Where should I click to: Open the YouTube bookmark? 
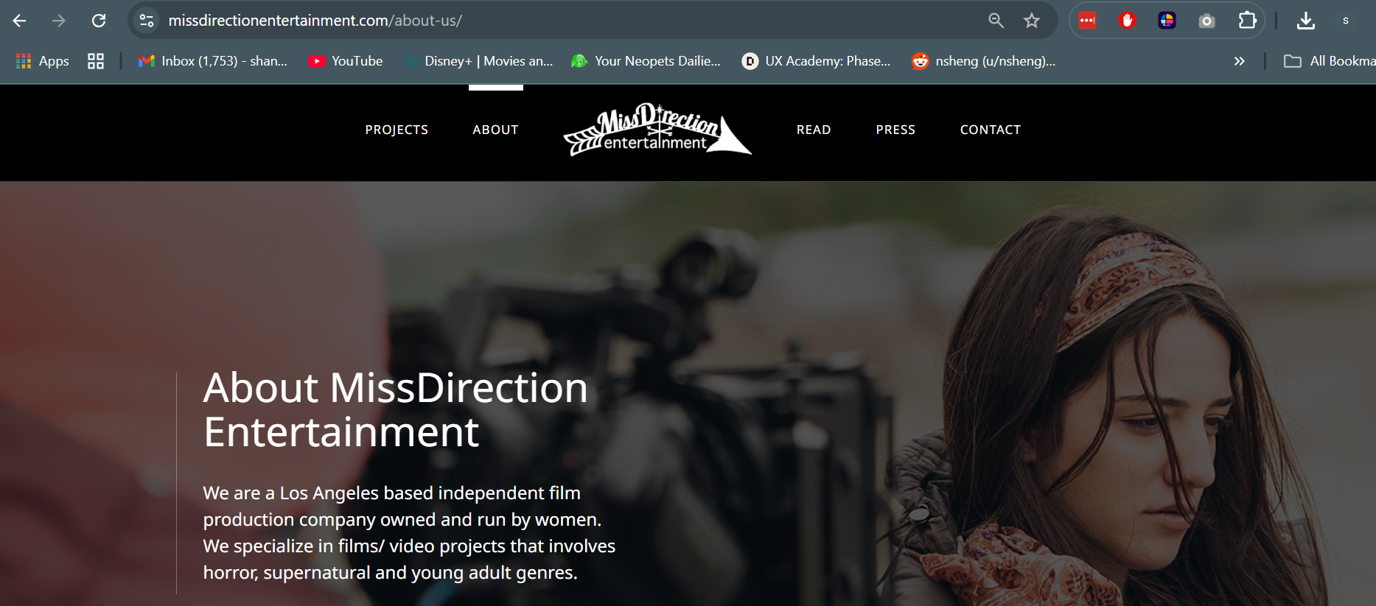click(x=346, y=61)
